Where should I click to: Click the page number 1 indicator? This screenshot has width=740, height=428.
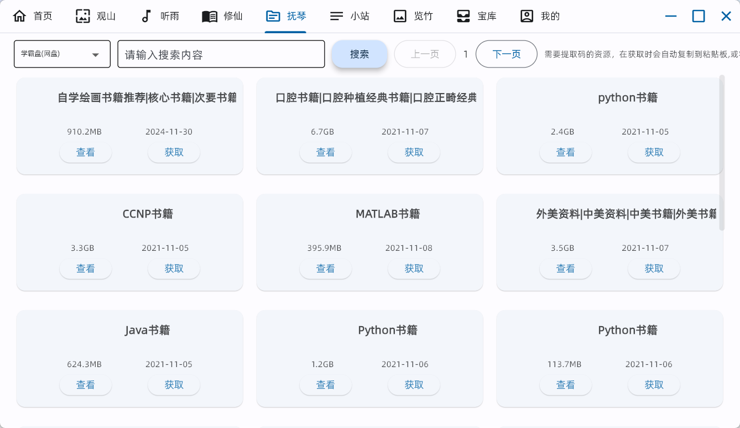coord(466,54)
